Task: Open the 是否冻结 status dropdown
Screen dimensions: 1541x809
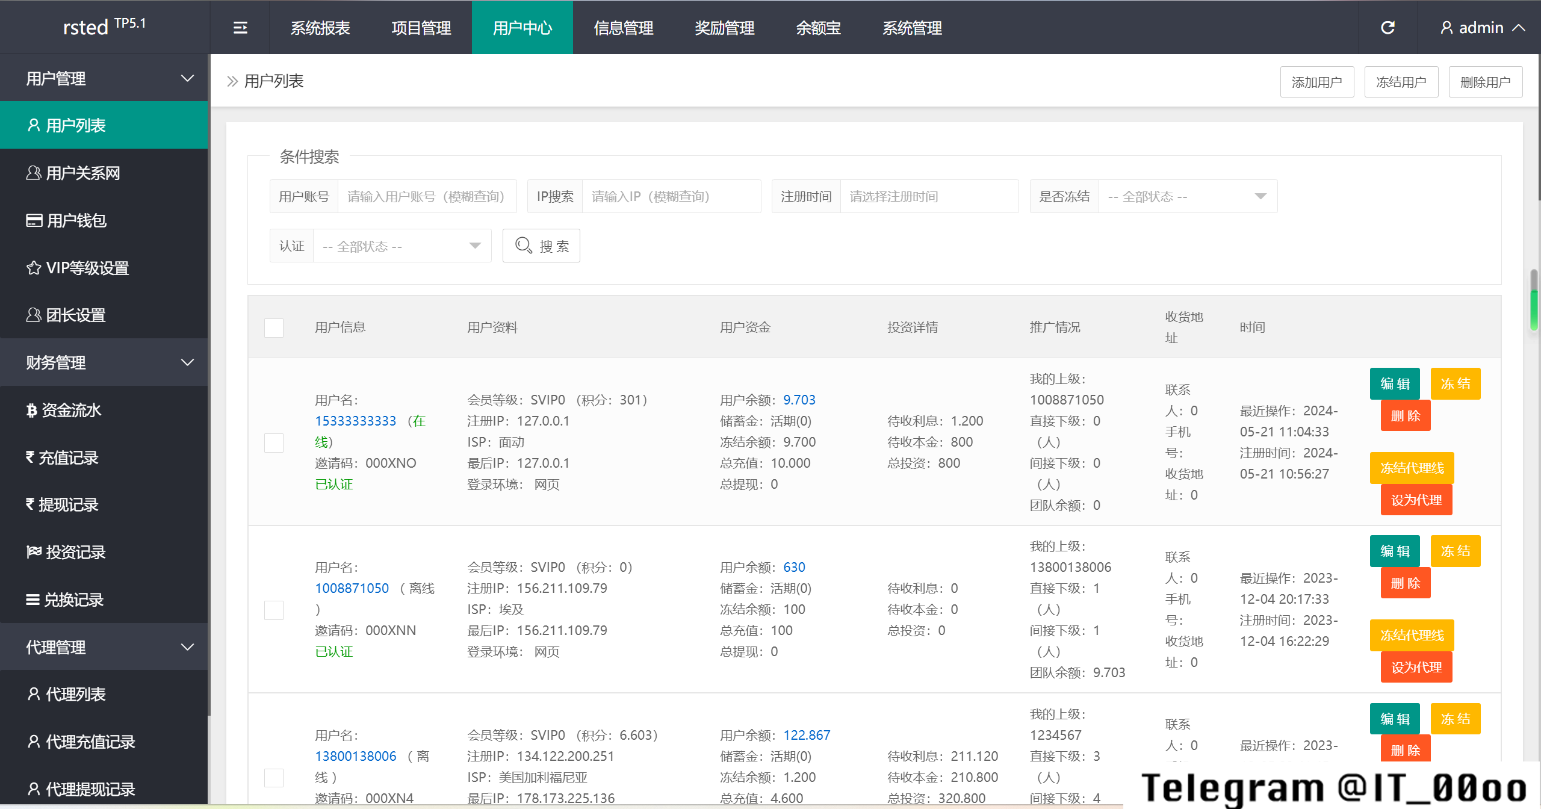Action: (x=1188, y=196)
